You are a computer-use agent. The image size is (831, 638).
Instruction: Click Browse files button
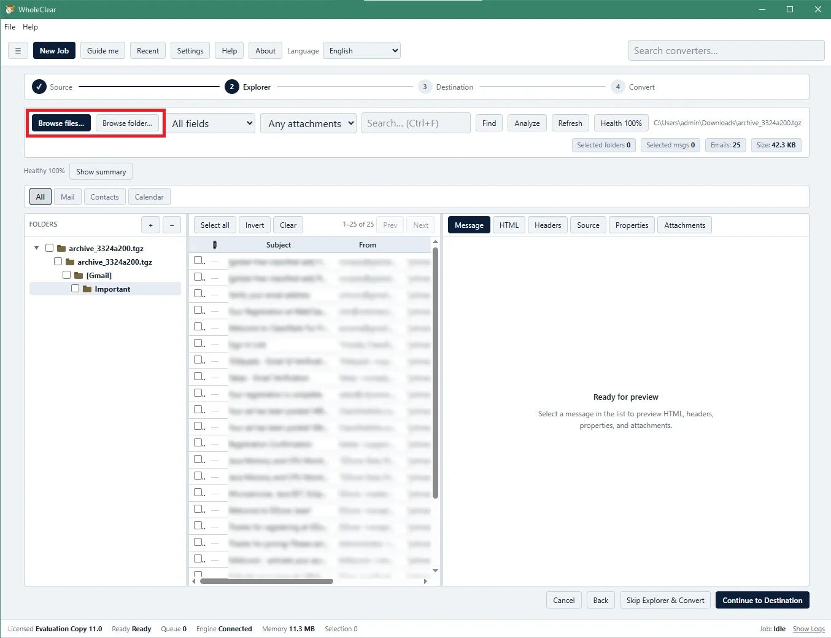pyautogui.click(x=61, y=123)
